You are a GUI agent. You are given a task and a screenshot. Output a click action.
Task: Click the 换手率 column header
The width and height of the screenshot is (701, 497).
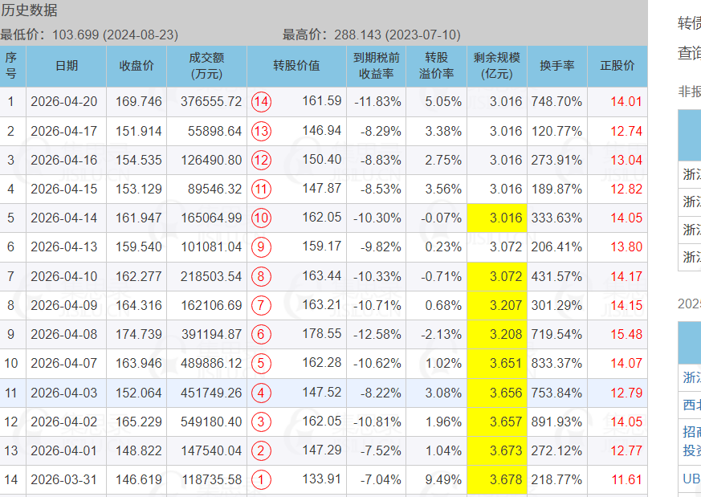556,66
